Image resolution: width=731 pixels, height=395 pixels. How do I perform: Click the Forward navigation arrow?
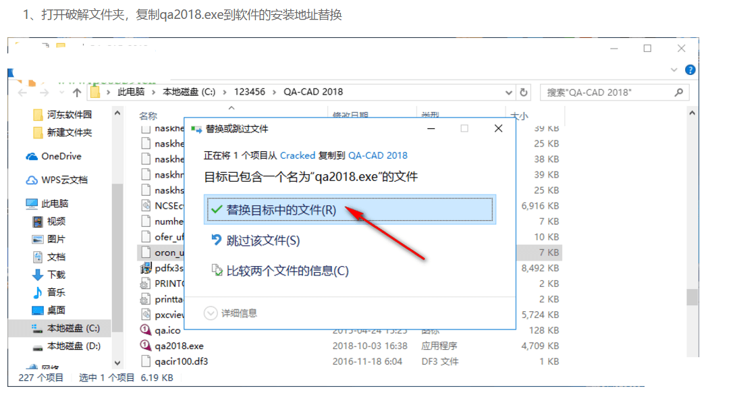pyautogui.click(x=45, y=93)
